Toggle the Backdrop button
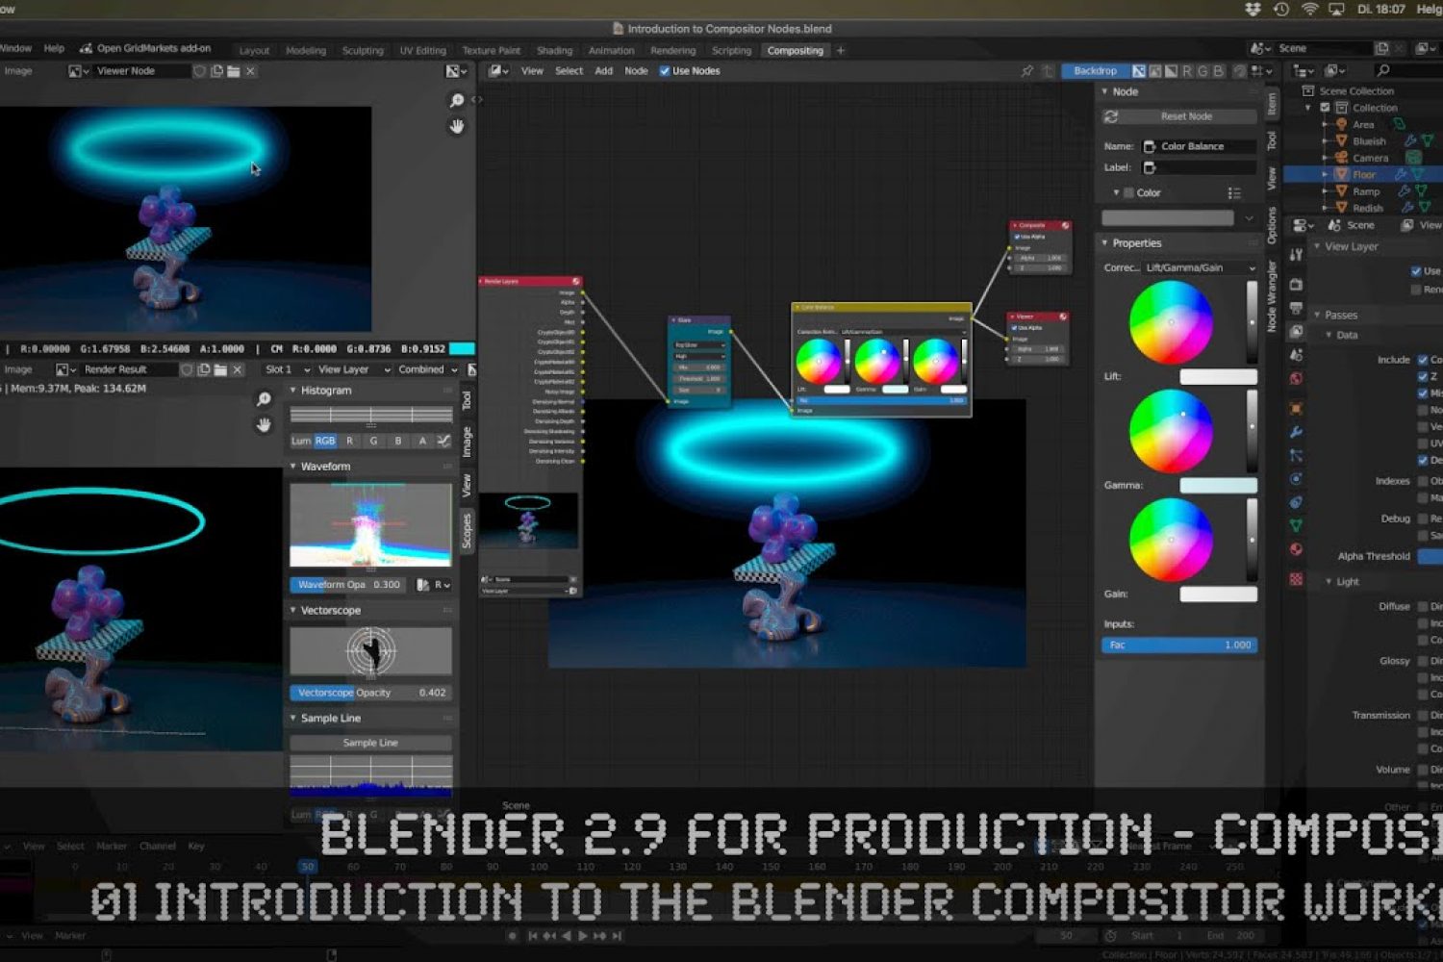 click(x=1095, y=71)
